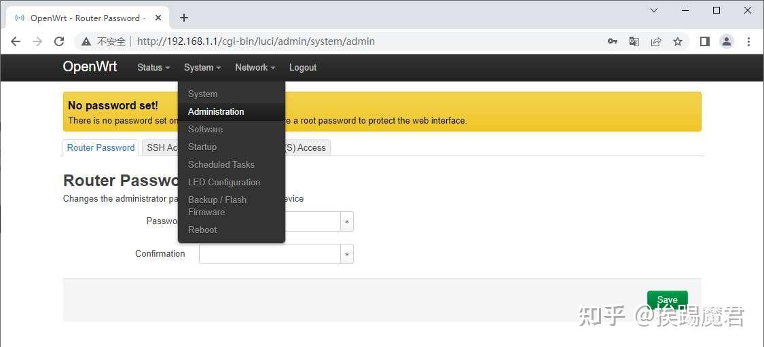Bookmark this page with the star icon
Screen dimensions: 764x347
(678, 41)
